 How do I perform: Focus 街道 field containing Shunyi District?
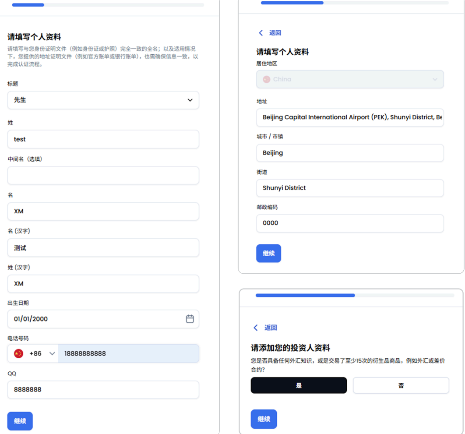[x=350, y=188]
